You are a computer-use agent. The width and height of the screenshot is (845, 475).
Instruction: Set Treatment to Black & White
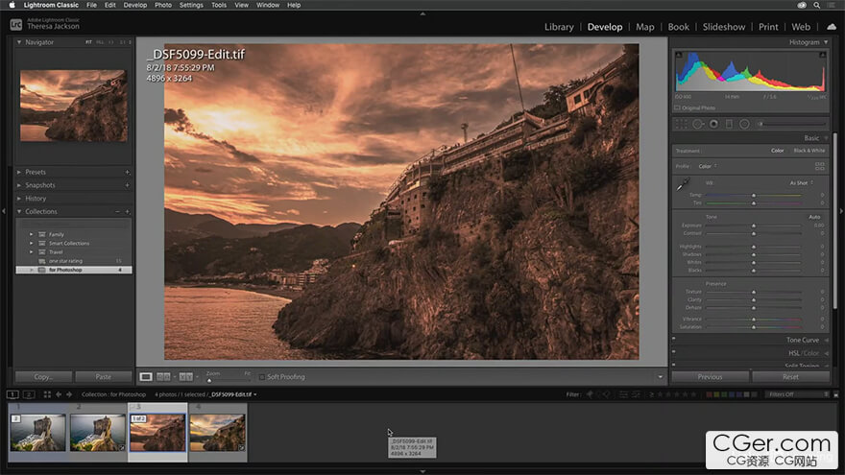click(x=809, y=151)
